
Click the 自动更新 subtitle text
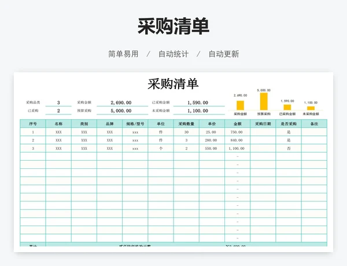(224, 54)
